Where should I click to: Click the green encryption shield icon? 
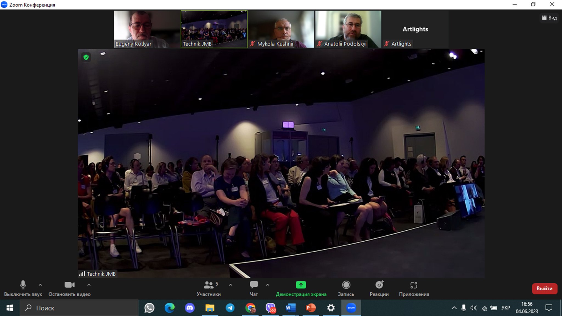click(x=86, y=57)
